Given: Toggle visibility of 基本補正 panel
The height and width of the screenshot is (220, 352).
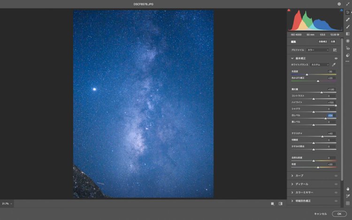Looking at the screenshot, I should point(336,58).
